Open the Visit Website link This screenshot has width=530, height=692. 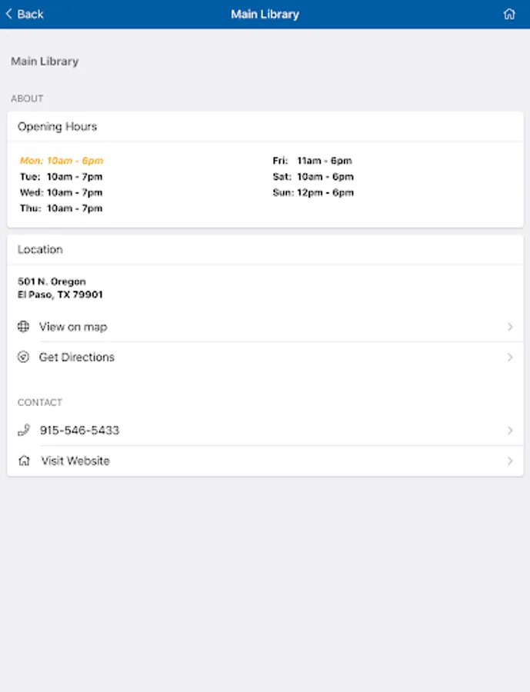[x=75, y=461]
